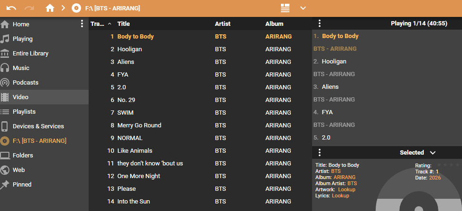The height and width of the screenshot is (211, 462).
Task: Open Playing panel three-dot menu
Action: click(320, 23)
